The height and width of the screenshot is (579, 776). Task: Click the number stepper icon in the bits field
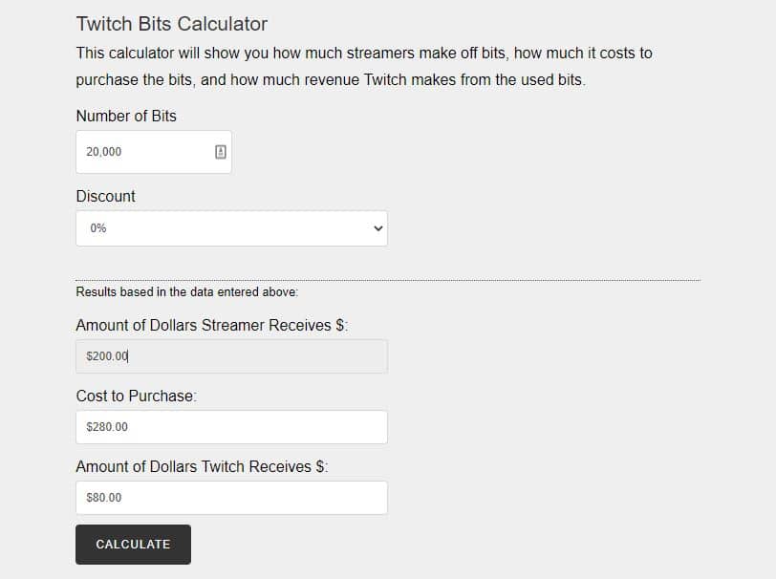pyautogui.click(x=220, y=151)
